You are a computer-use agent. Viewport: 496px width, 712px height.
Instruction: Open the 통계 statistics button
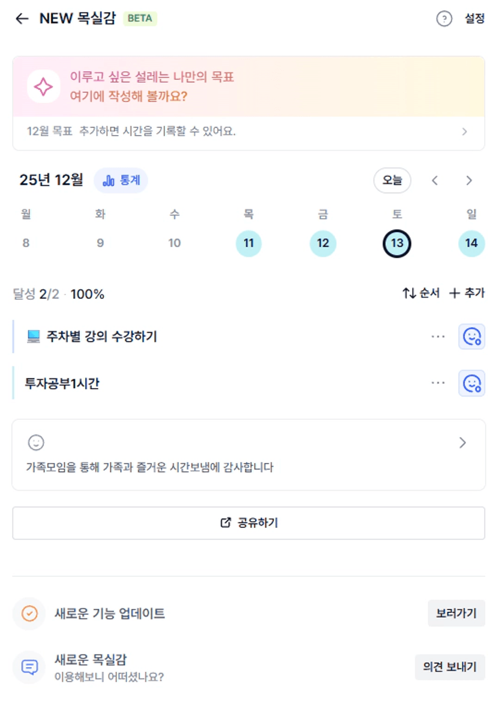click(x=121, y=181)
